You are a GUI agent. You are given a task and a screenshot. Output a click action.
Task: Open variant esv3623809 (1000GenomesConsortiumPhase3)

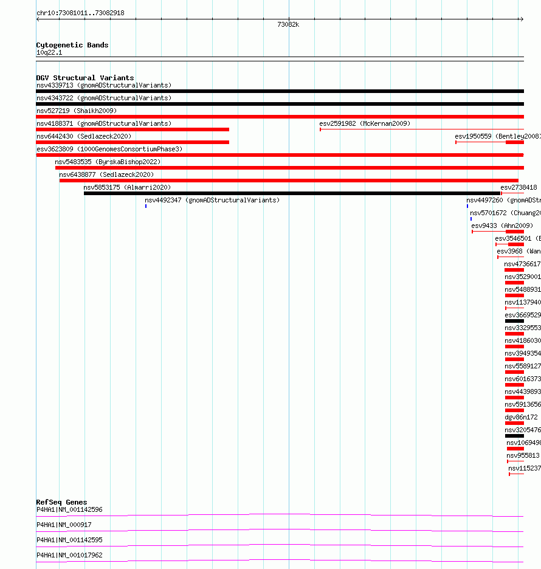pyautogui.click(x=109, y=149)
